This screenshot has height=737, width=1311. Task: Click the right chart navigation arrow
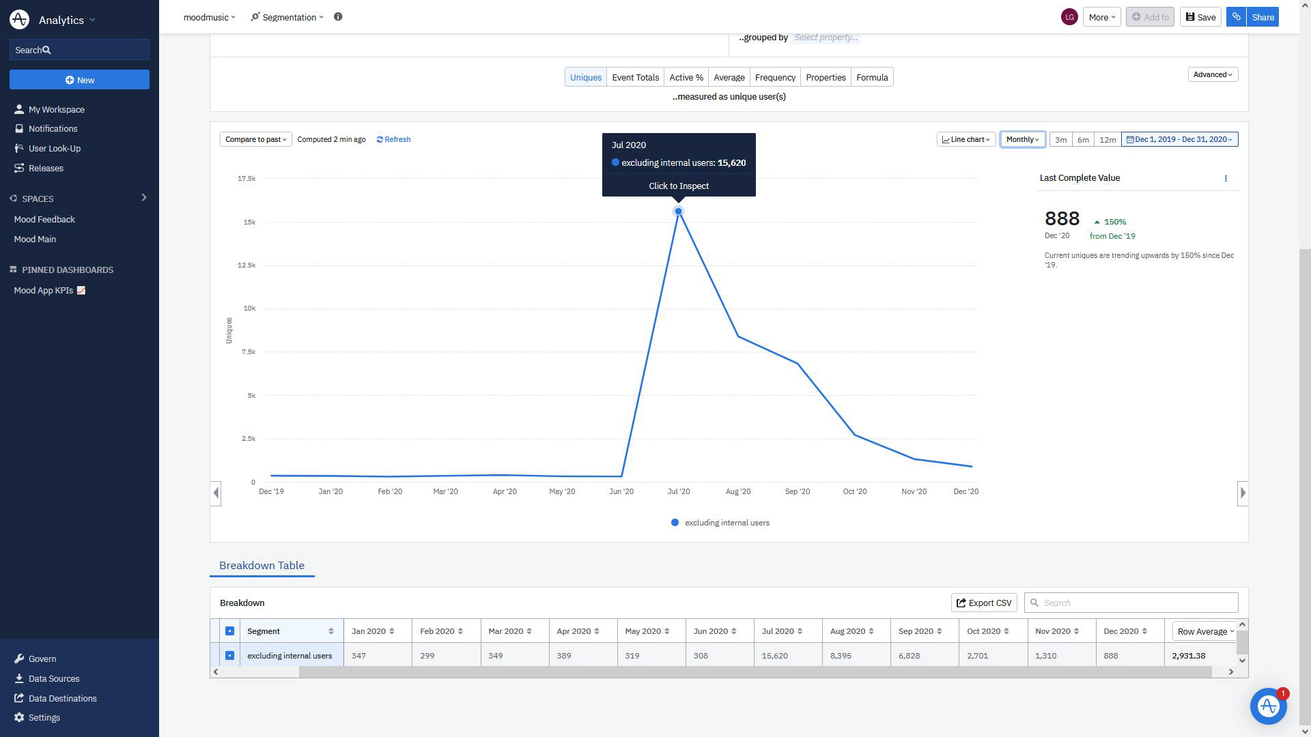point(1243,493)
